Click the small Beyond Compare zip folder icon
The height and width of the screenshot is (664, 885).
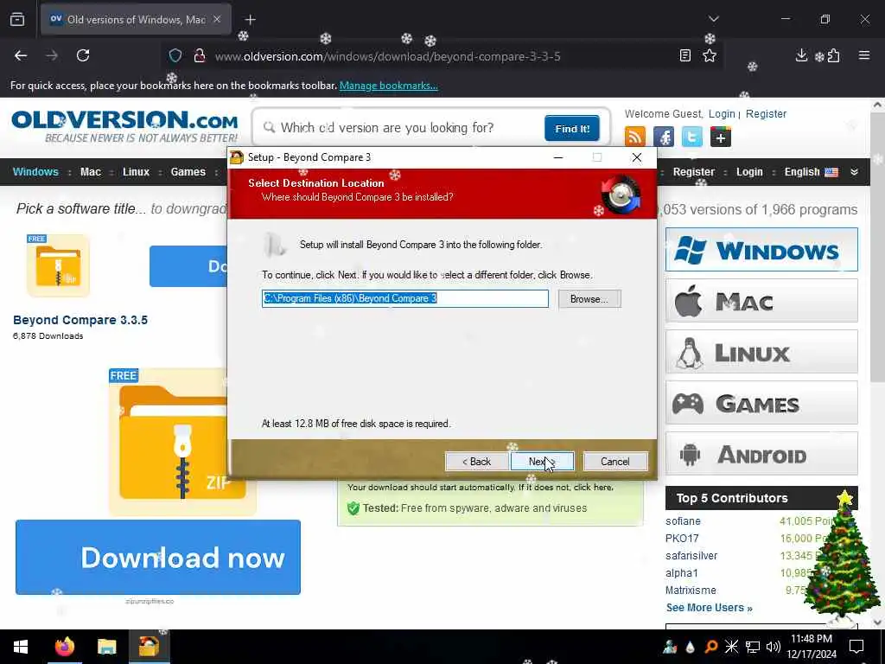point(58,265)
